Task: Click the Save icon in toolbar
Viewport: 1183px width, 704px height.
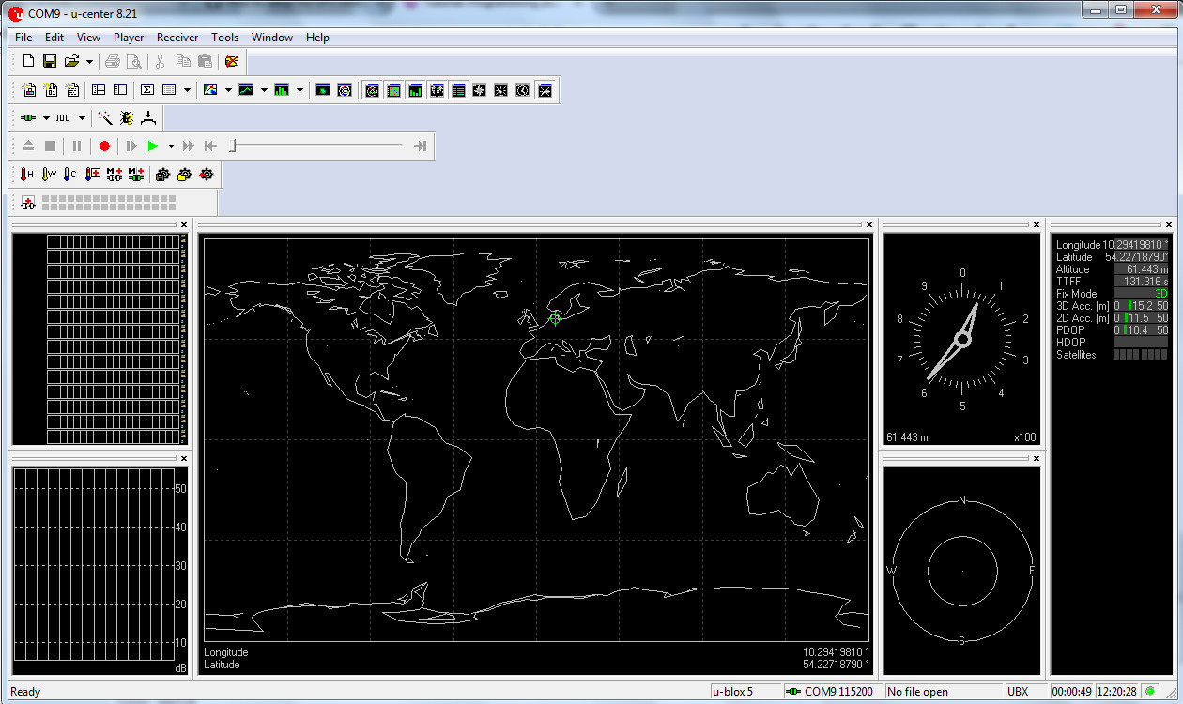Action: (x=50, y=62)
